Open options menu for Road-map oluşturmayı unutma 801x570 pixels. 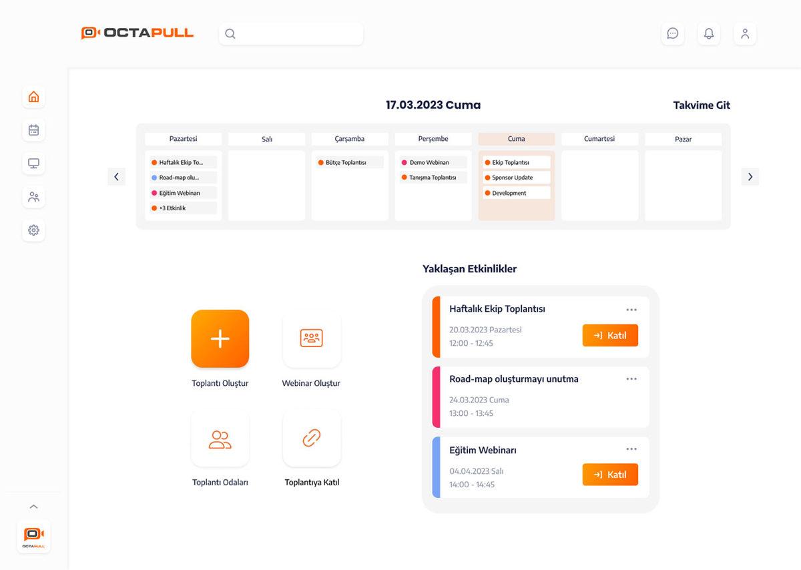(x=631, y=378)
